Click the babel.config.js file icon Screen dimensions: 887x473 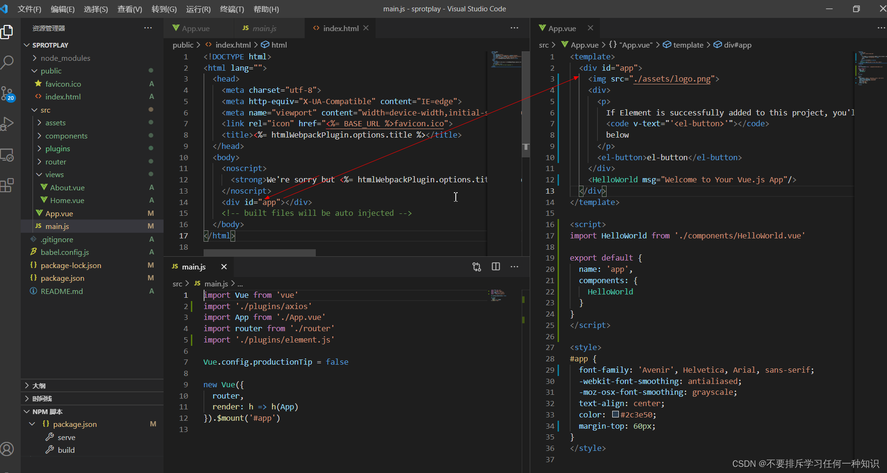click(x=33, y=252)
